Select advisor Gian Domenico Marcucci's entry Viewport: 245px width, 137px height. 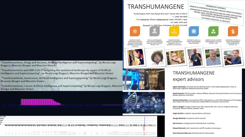click(x=194, y=133)
